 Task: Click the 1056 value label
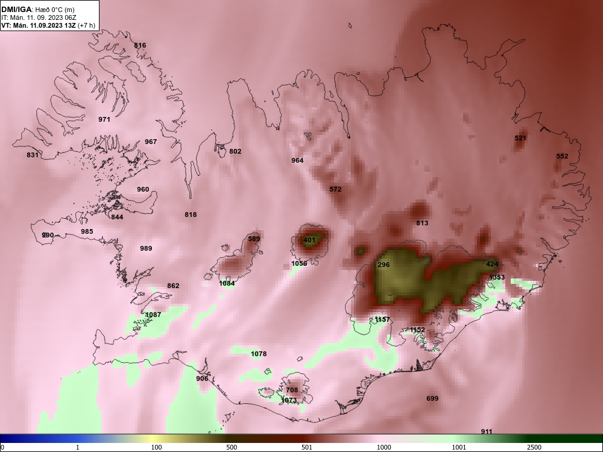pyautogui.click(x=299, y=264)
